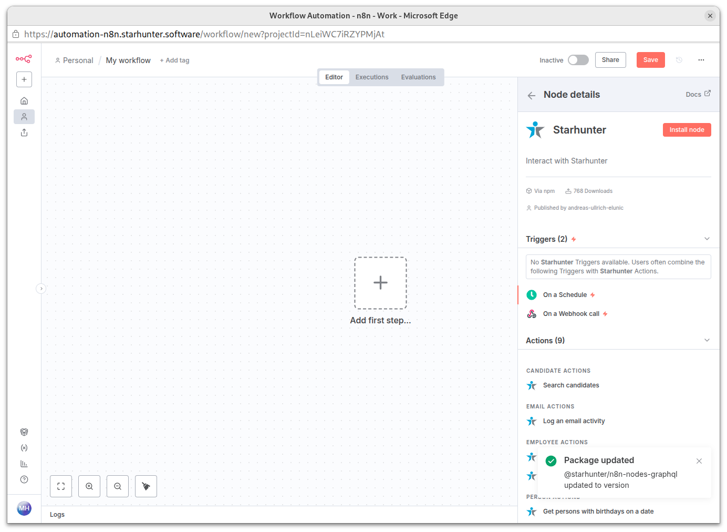Open the Insights chart icon
The image size is (727, 532).
[24, 464]
